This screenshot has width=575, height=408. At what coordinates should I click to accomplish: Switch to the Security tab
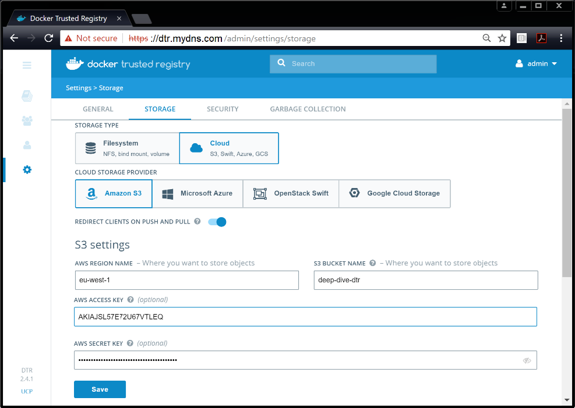pos(223,109)
